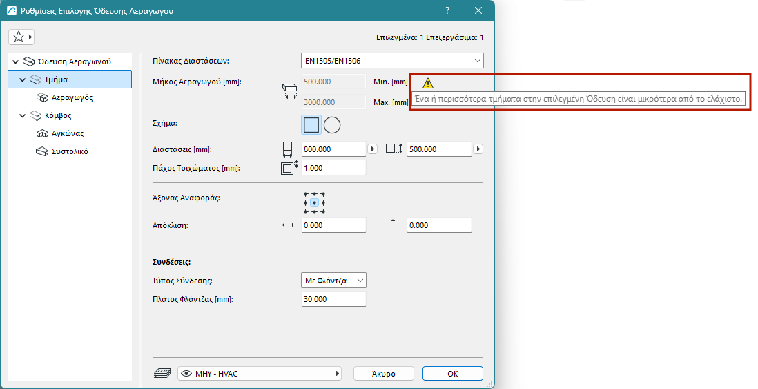758x389 pixels.
Task: Open the EN1505/EN1506 size table dropdown
Action: click(392, 61)
